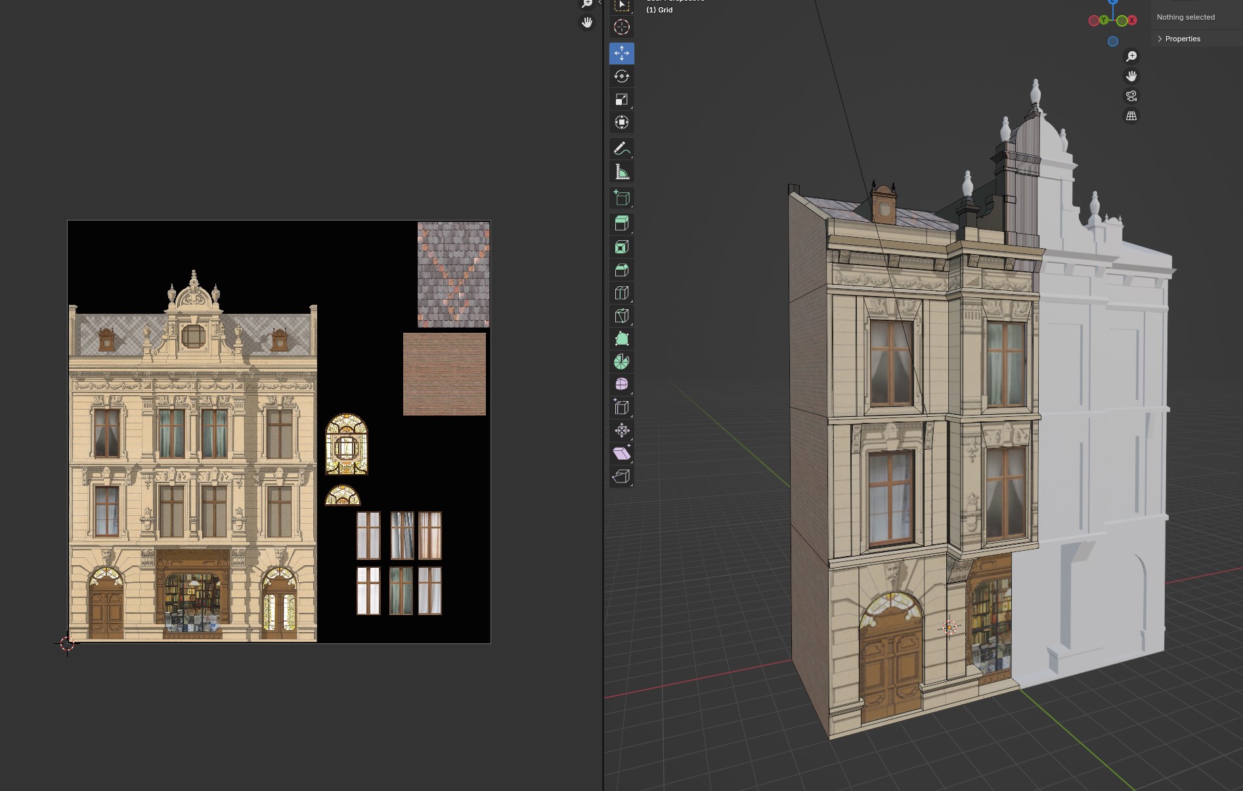Viewport: 1243px width, 791px height.
Task: Select the Measure ruler tool
Action: click(621, 172)
